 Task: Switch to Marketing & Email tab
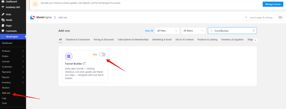point(162,39)
